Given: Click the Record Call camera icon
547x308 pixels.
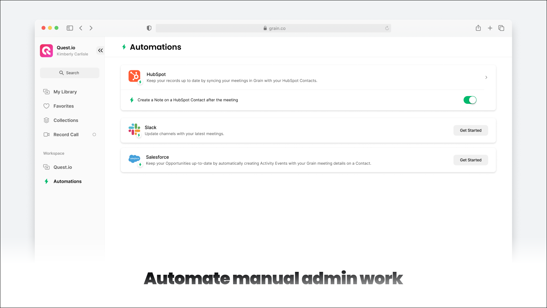Looking at the screenshot, I should pyautogui.click(x=46, y=135).
